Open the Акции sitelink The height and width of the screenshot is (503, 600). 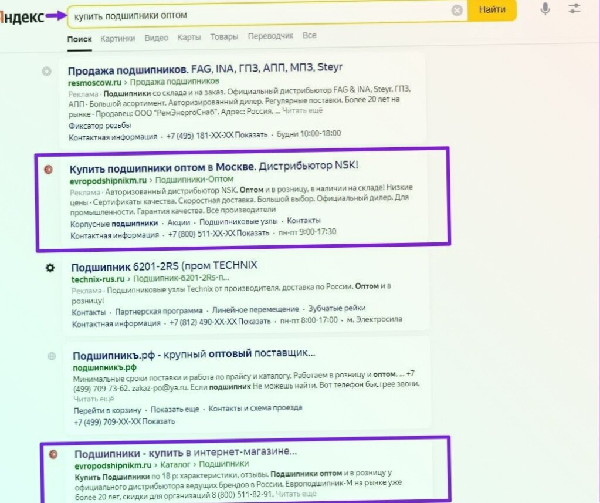179,222
